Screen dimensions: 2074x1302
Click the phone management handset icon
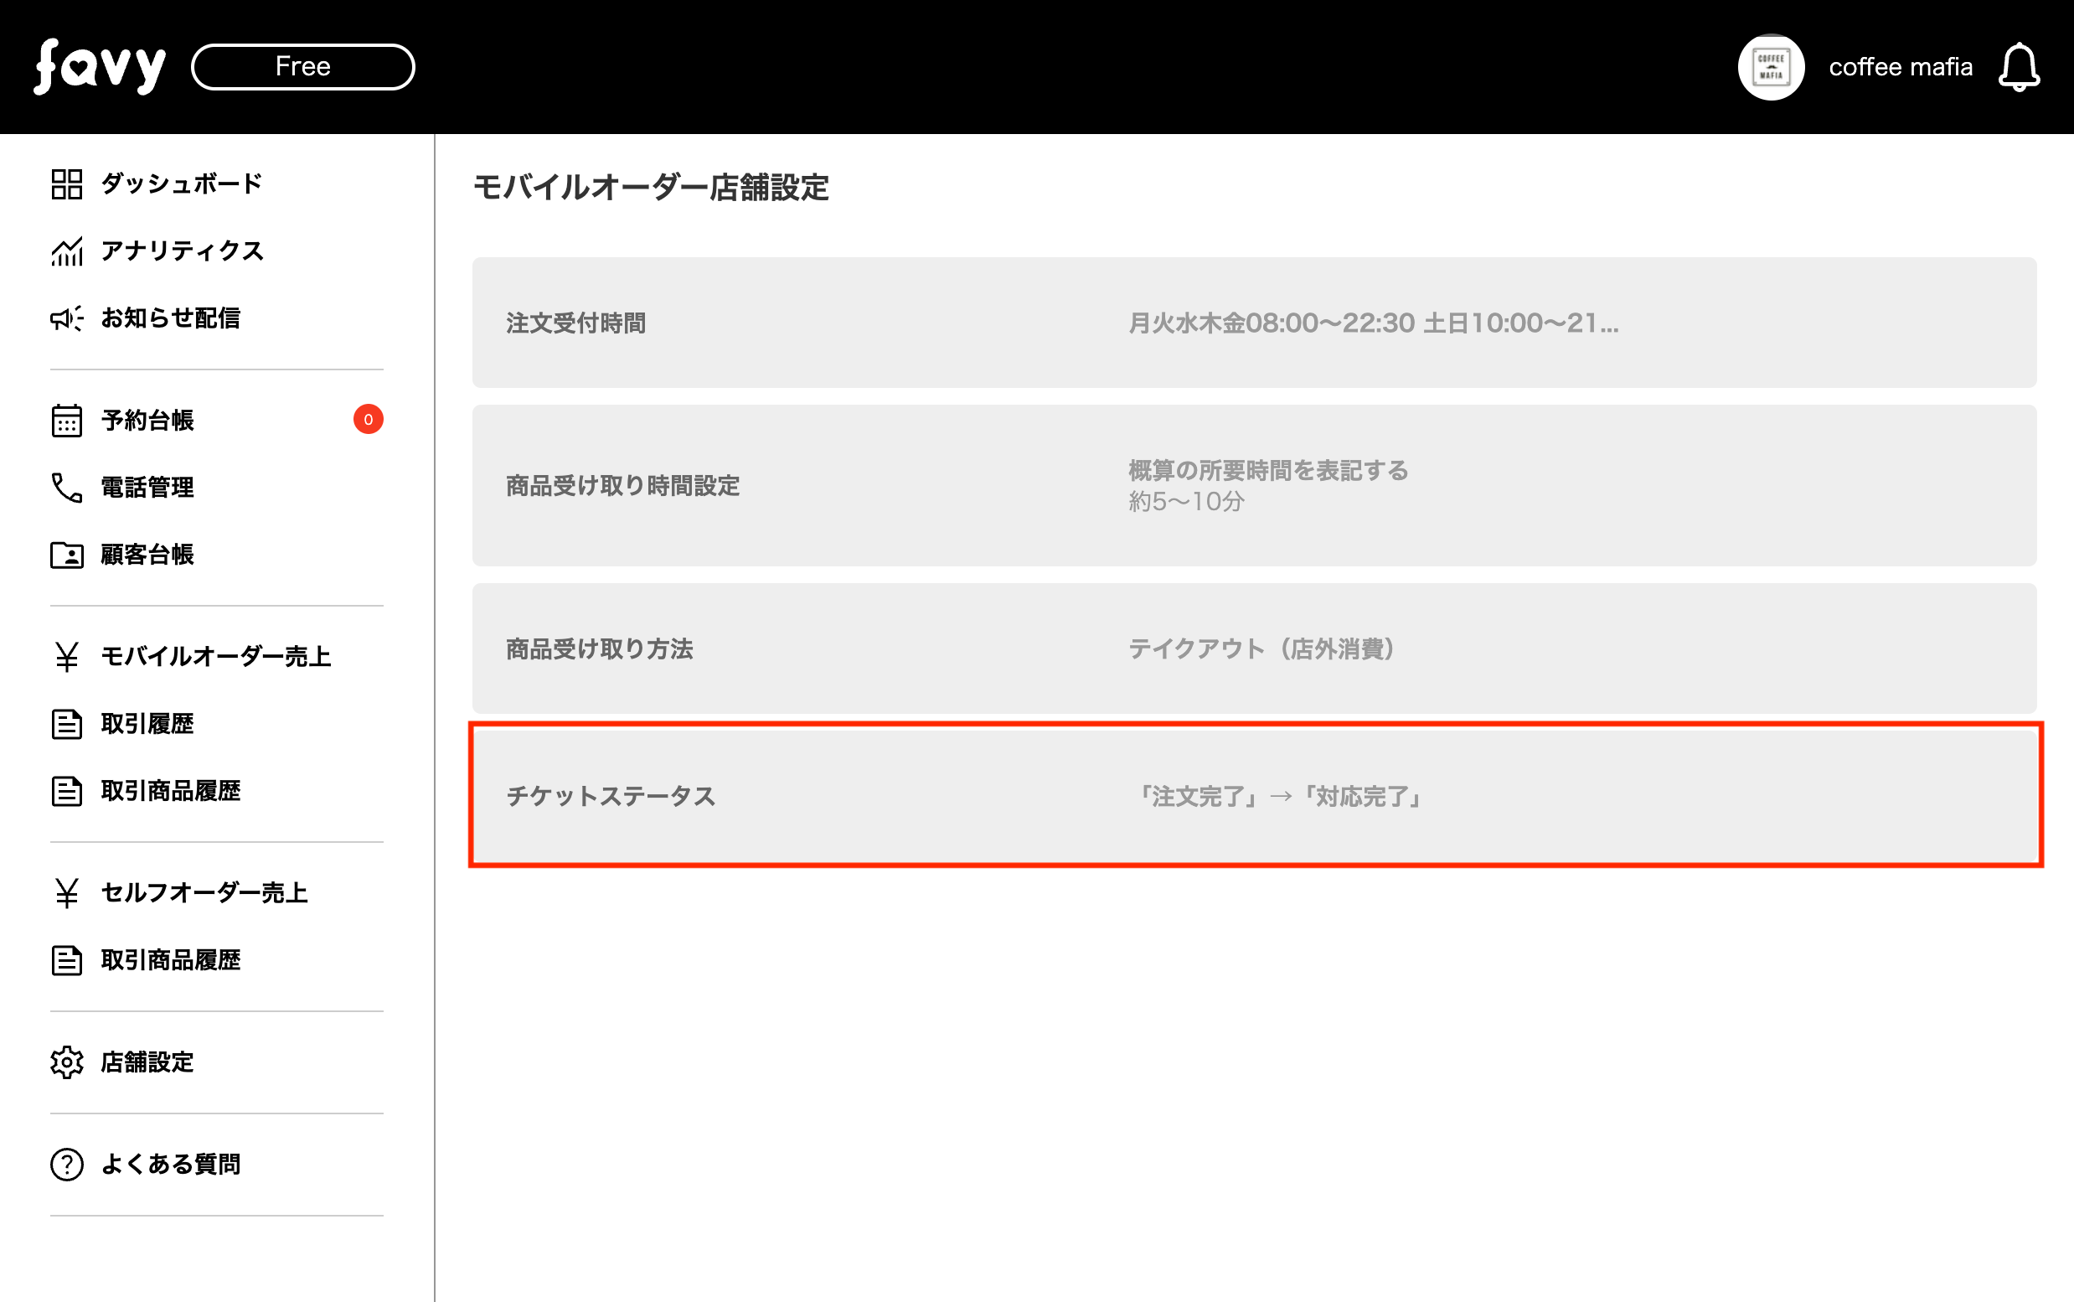(66, 488)
